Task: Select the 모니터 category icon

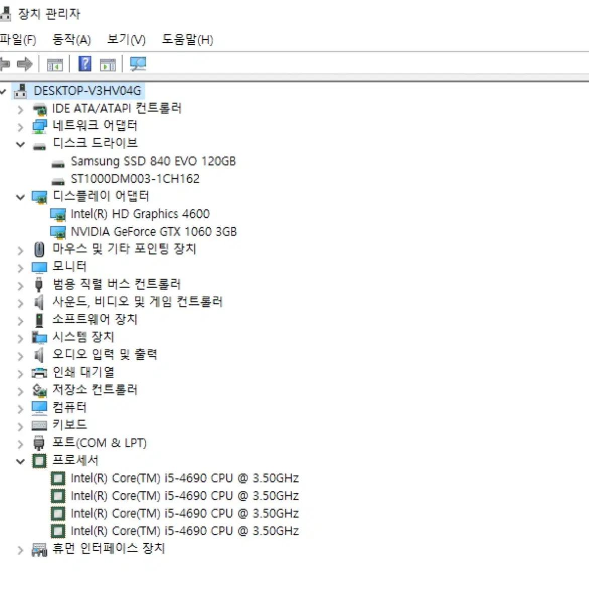Action: (x=39, y=268)
